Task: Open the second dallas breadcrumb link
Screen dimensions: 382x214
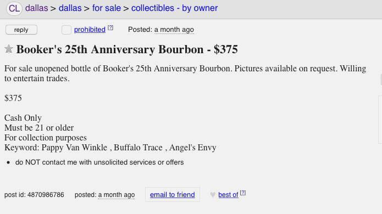Action: [x=70, y=8]
